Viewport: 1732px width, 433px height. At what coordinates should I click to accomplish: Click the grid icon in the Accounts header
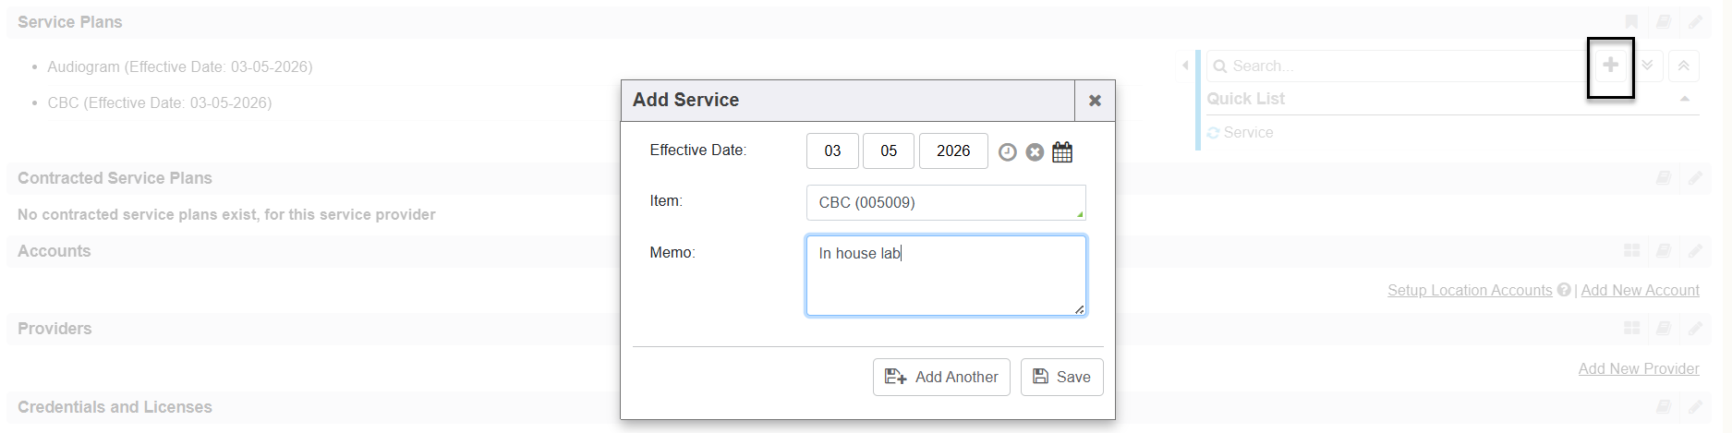click(x=1632, y=251)
